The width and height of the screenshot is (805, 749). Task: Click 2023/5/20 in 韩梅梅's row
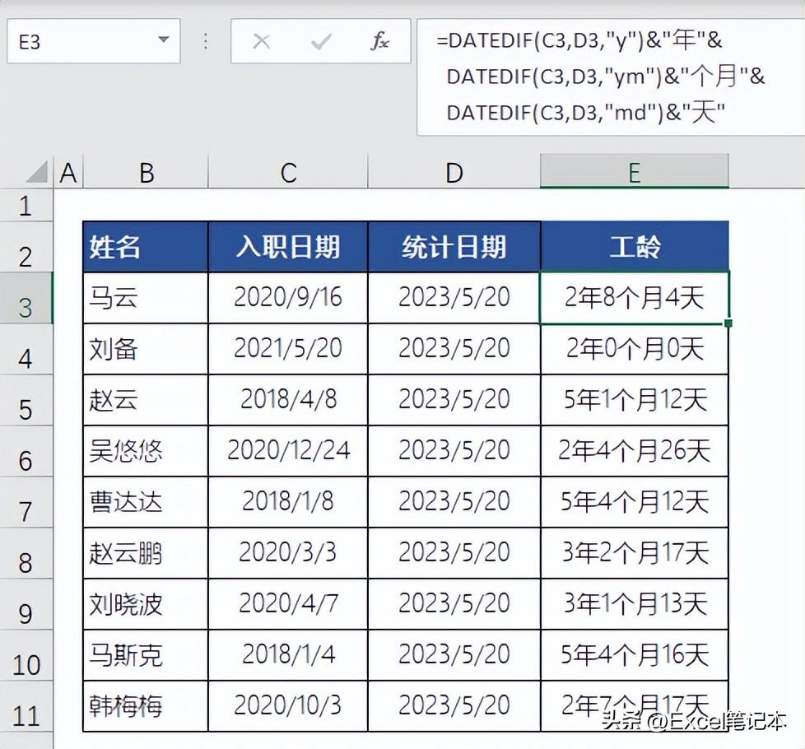point(454,706)
